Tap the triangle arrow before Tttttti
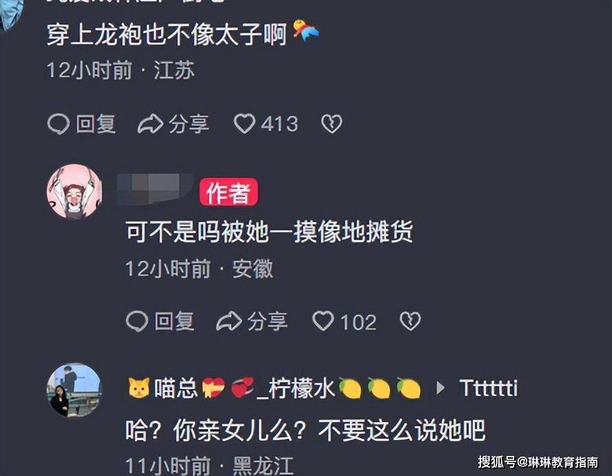Screen dimensions: 612x476 tap(440, 388)
